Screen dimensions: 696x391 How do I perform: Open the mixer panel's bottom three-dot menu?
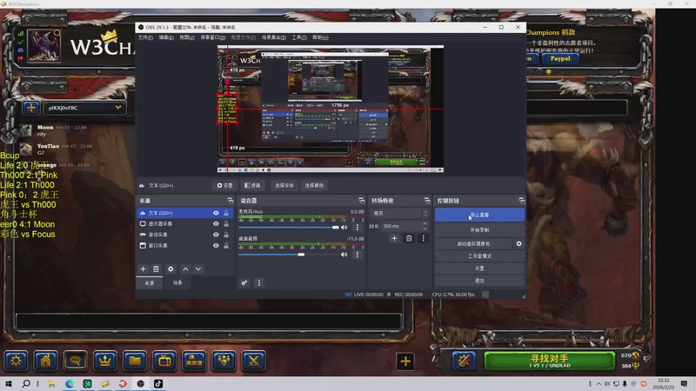[x=259, y=283]
